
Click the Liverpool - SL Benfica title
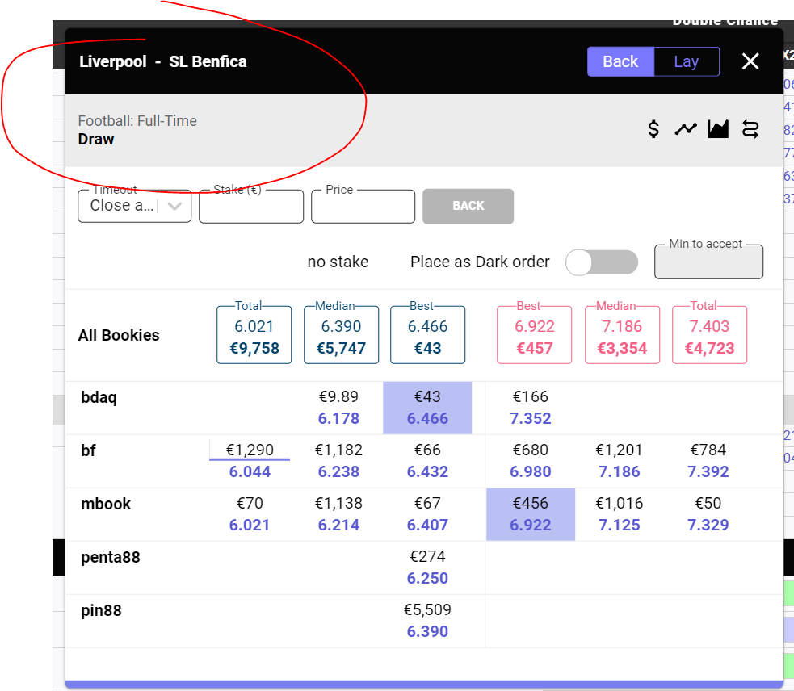click(163, 61)
